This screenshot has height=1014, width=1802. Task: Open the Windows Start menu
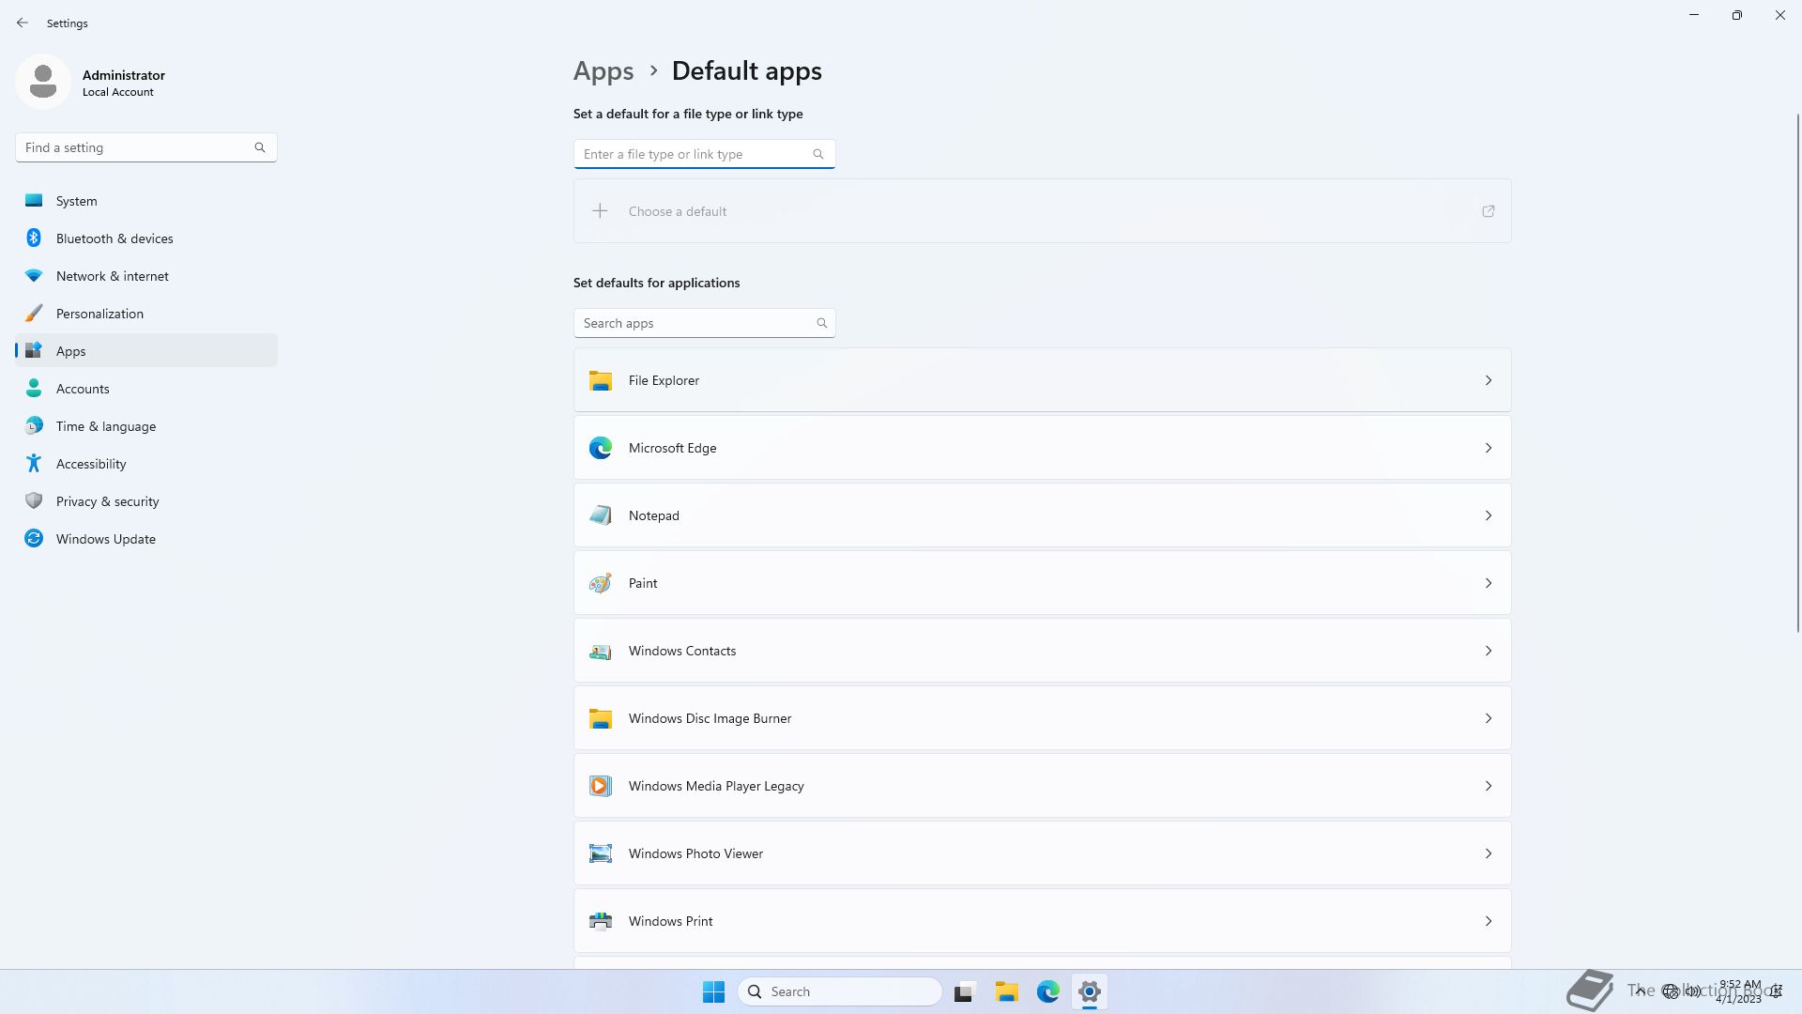[713, 991]
